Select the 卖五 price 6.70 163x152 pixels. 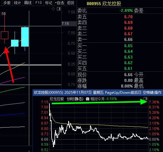[x=128, y=17]
